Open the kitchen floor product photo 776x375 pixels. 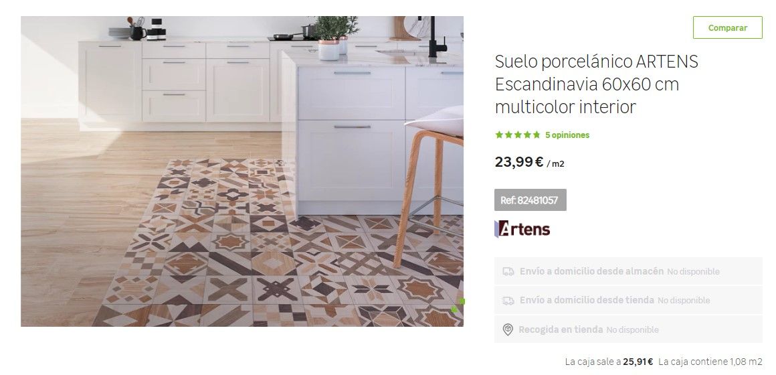[242, 171]
